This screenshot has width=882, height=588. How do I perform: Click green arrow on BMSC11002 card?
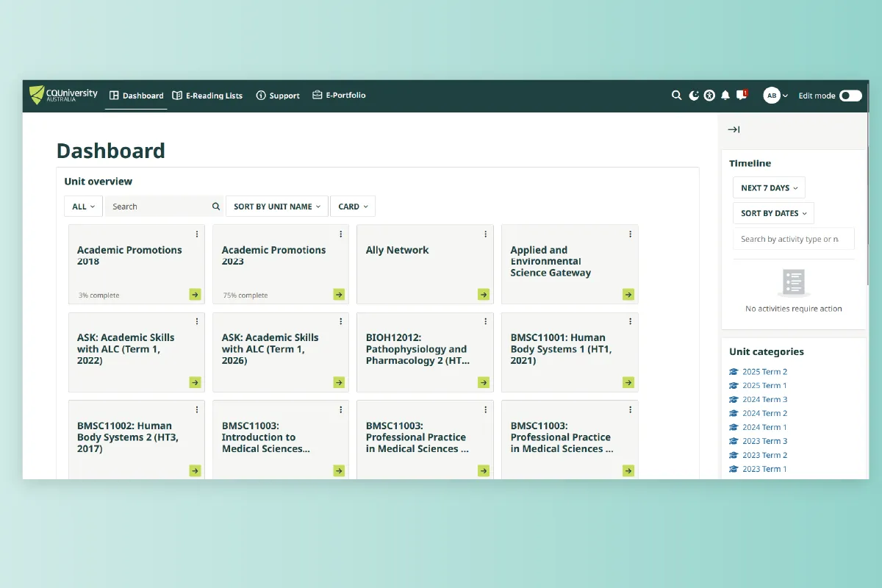click(x=195, y=470)
